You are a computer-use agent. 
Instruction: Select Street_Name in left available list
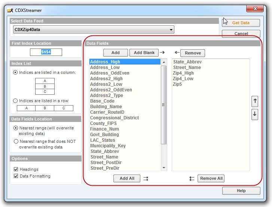(x=125, y=157)
